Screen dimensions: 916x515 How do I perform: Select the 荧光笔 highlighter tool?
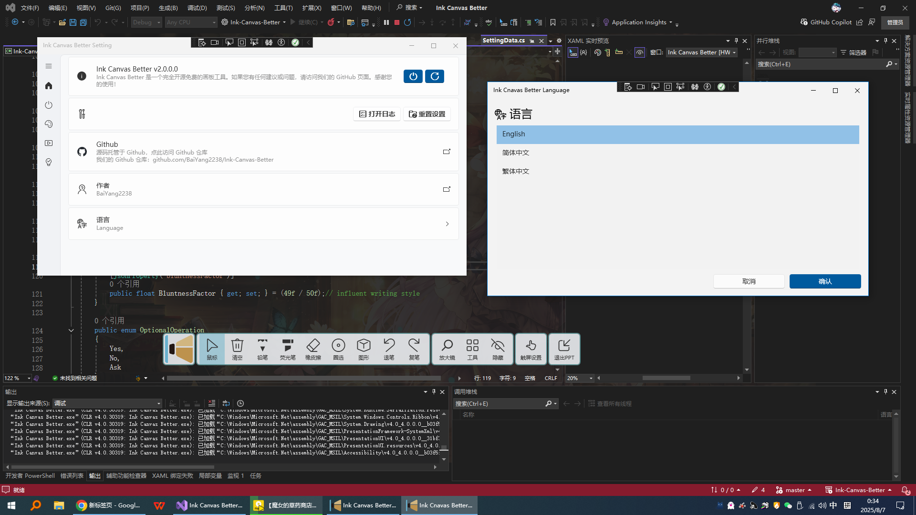pos(288,349)
